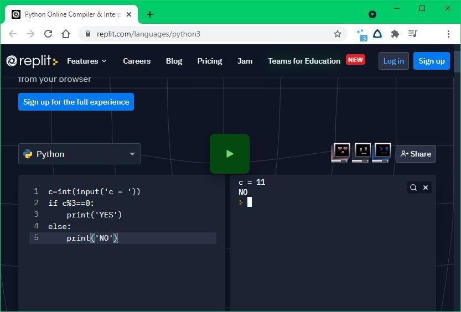Go to Teams for Education
Screen dimensions: 461x312
(304, 61)
